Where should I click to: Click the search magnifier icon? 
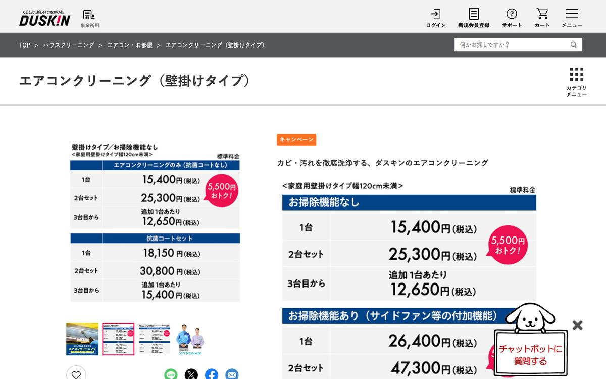click(x=574, y=44)
